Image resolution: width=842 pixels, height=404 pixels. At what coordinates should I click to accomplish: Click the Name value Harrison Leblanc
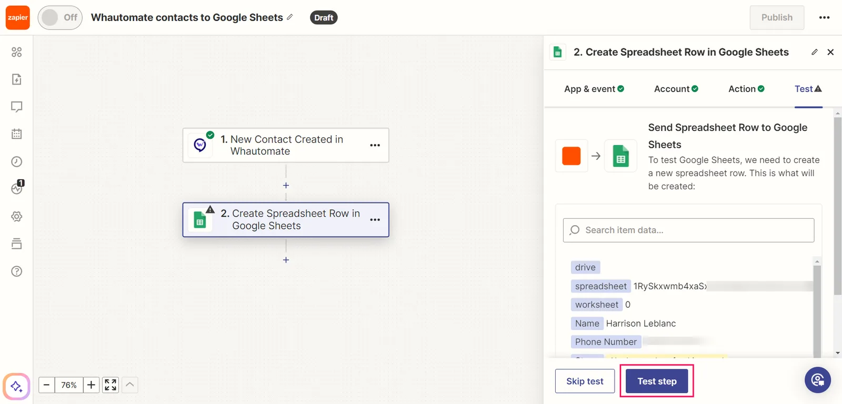point(641,324)
